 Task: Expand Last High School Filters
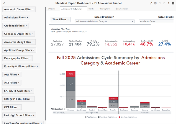19,115
